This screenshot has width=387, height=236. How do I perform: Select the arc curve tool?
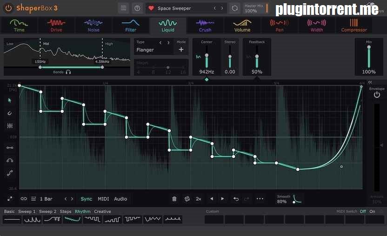(x=10, y=160)
